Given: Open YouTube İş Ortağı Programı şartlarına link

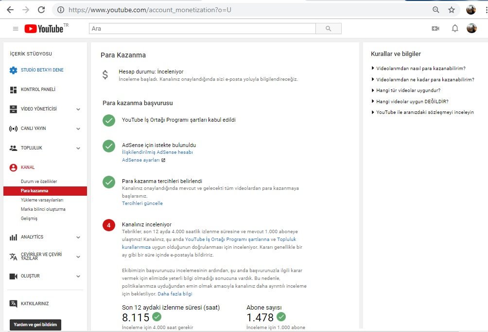Looking at the screenshot, I should [227, 240].
